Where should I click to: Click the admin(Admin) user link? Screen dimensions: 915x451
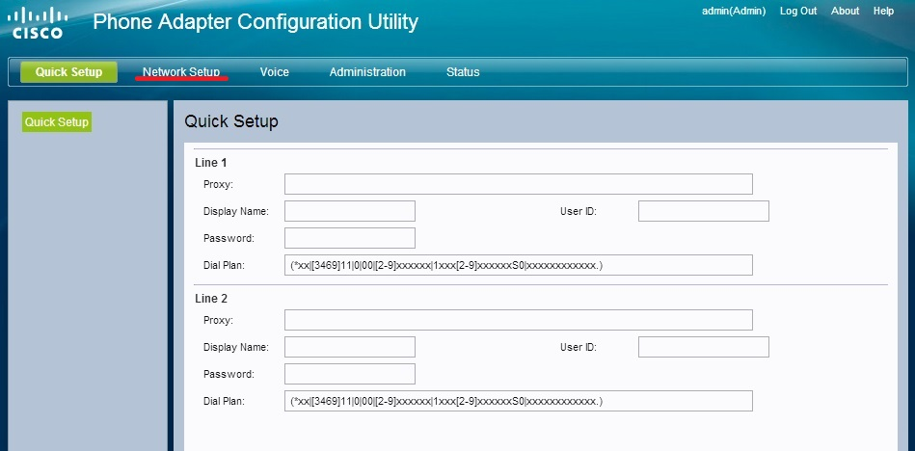pos(734,12)
